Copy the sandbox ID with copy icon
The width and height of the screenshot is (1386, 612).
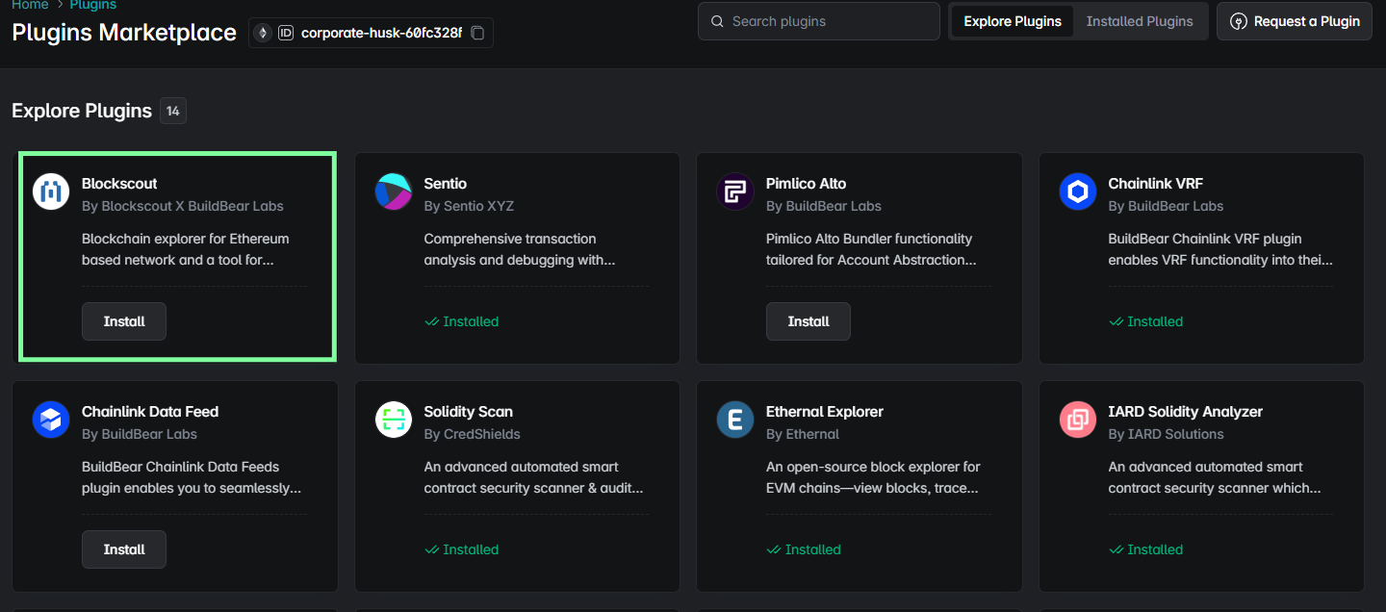tap(477, 33)
